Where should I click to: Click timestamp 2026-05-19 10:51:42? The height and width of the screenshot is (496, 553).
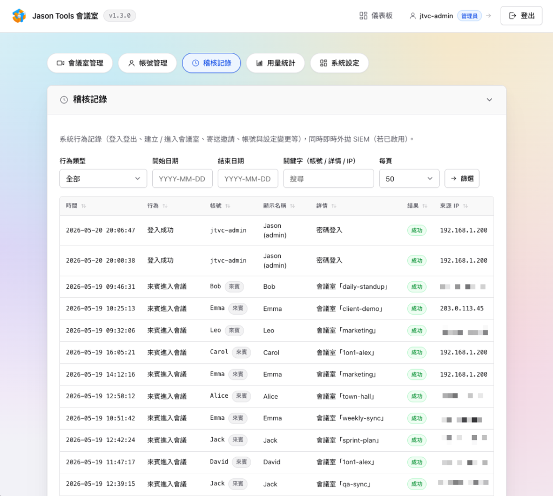(100, 418)
